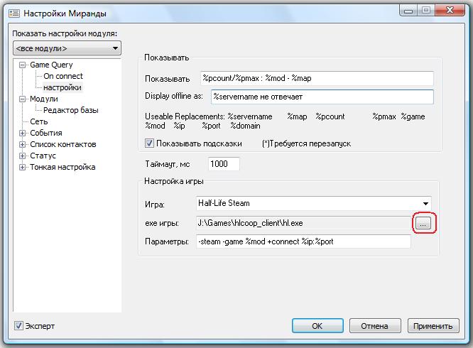The image size is (473, 348).
Task: Click the Useable Replacements label text
Action: (x=185, y=116)
